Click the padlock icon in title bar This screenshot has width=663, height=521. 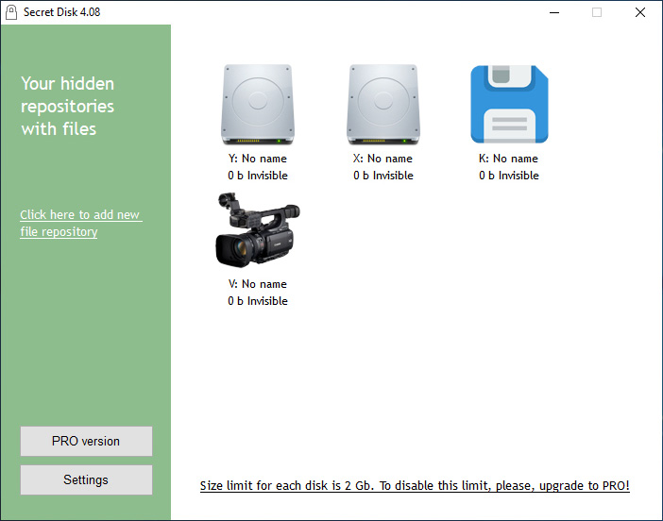tap(11, 12)
